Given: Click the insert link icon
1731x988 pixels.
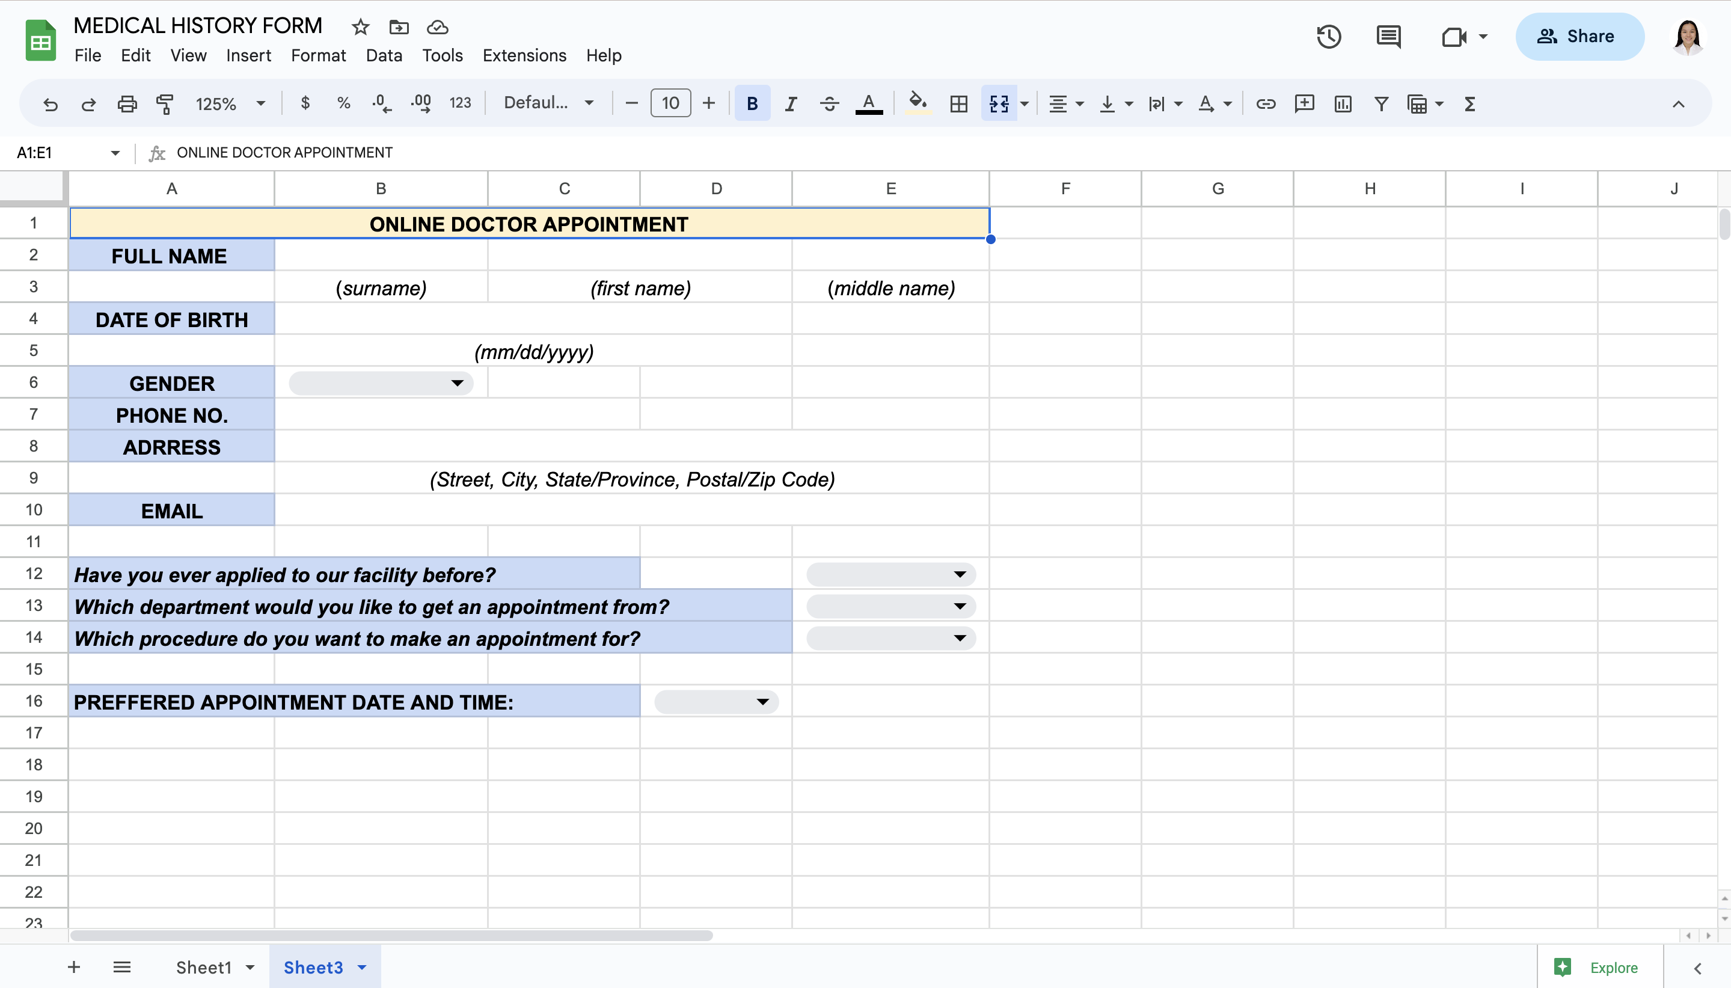Looking at the screenshot, I should 1266,104.
